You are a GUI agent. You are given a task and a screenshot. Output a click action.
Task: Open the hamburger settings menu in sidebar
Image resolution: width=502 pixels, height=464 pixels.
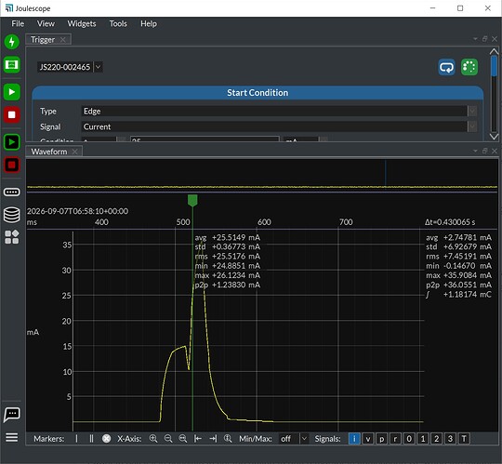coord(12,437)
